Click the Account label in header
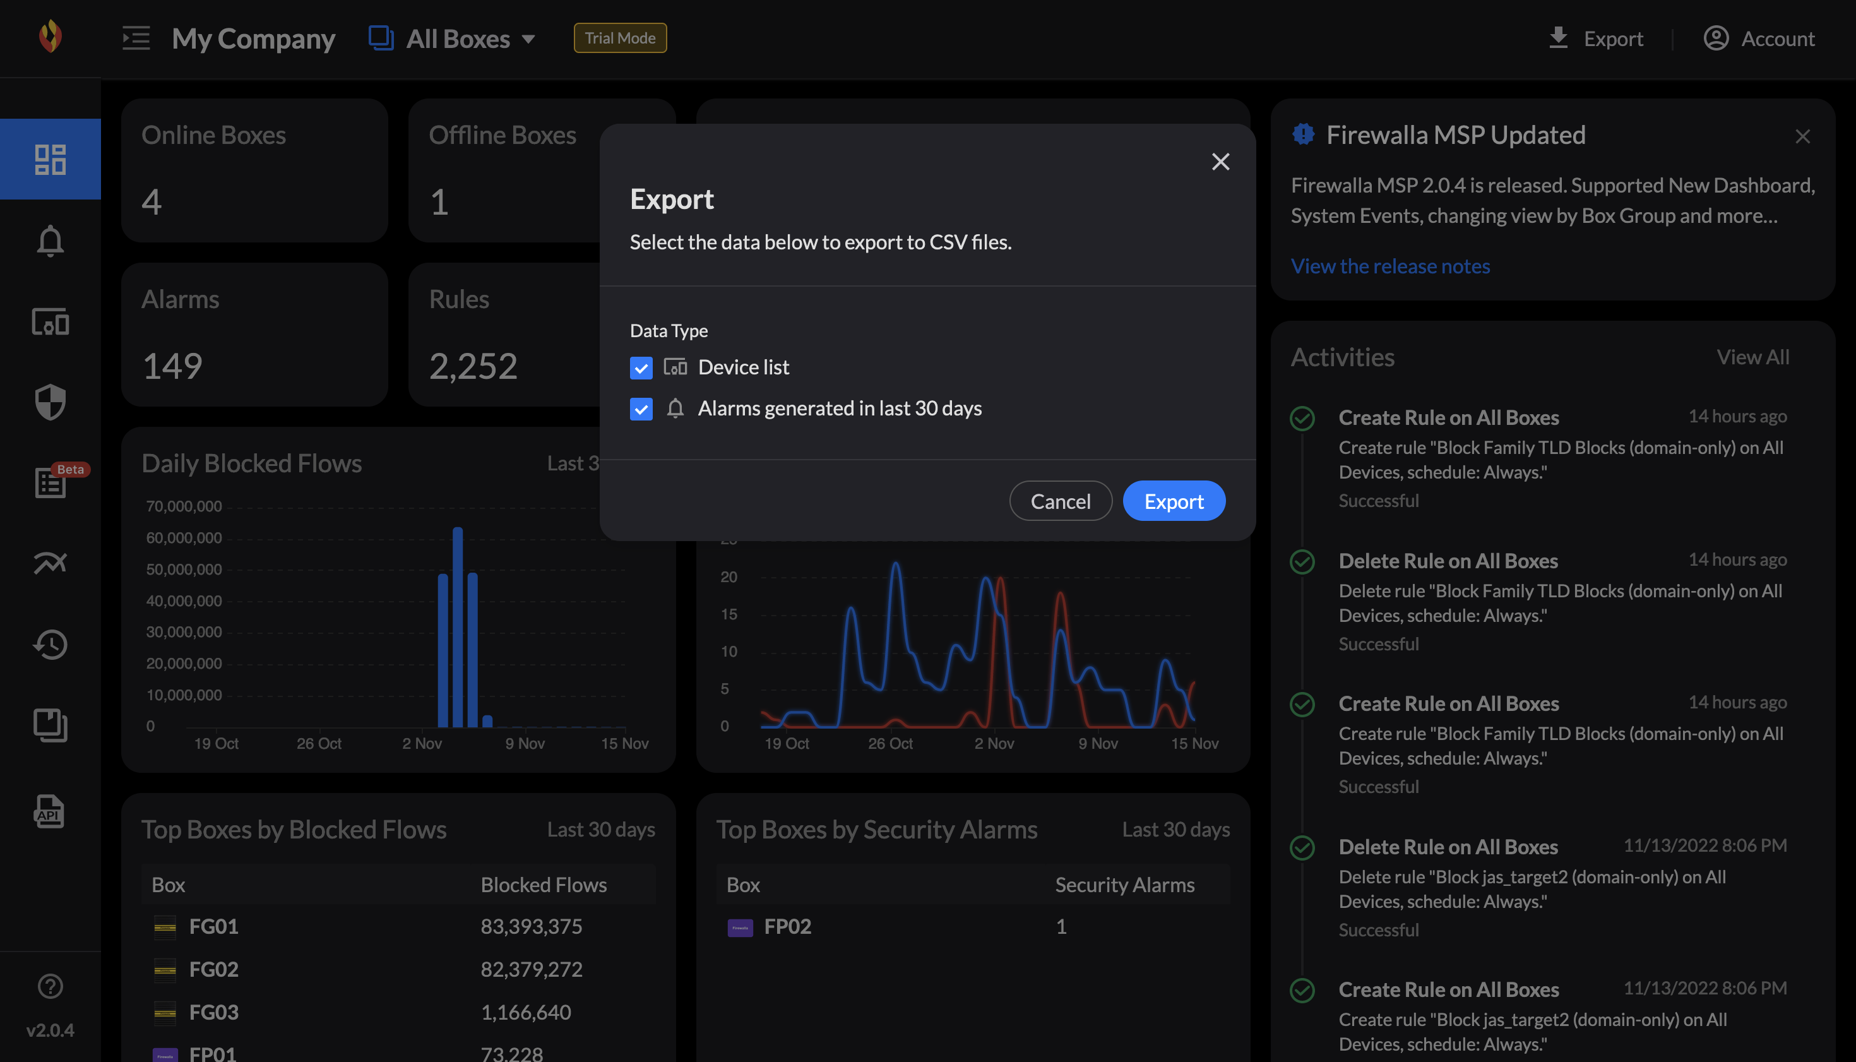Viewport: 1856px width, 1062px height. click(1778, 39)
